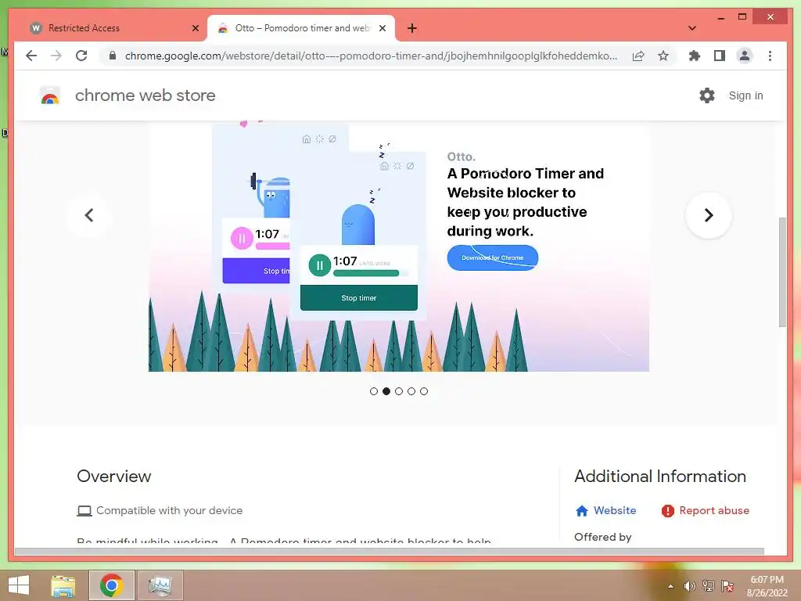Select the third carousel dot
Image resolution: width=801 pixels, height=601 pixels.
[x=399, y=391]
